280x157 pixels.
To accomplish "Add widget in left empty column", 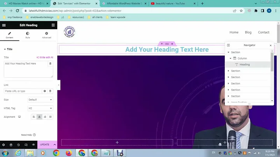I will (117, 142).
